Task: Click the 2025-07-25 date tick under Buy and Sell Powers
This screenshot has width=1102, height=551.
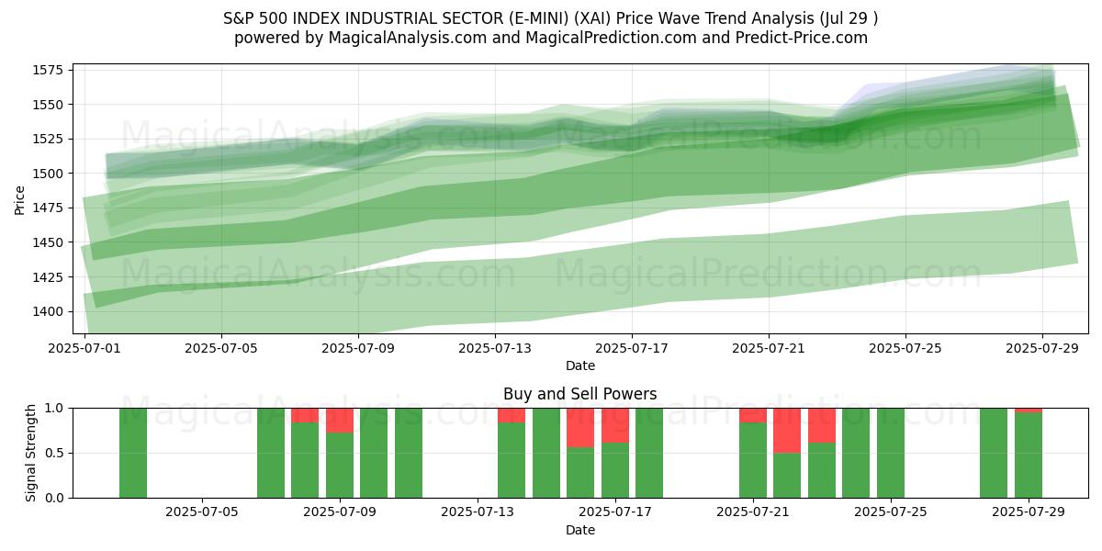Action: [x=891, y=512]
